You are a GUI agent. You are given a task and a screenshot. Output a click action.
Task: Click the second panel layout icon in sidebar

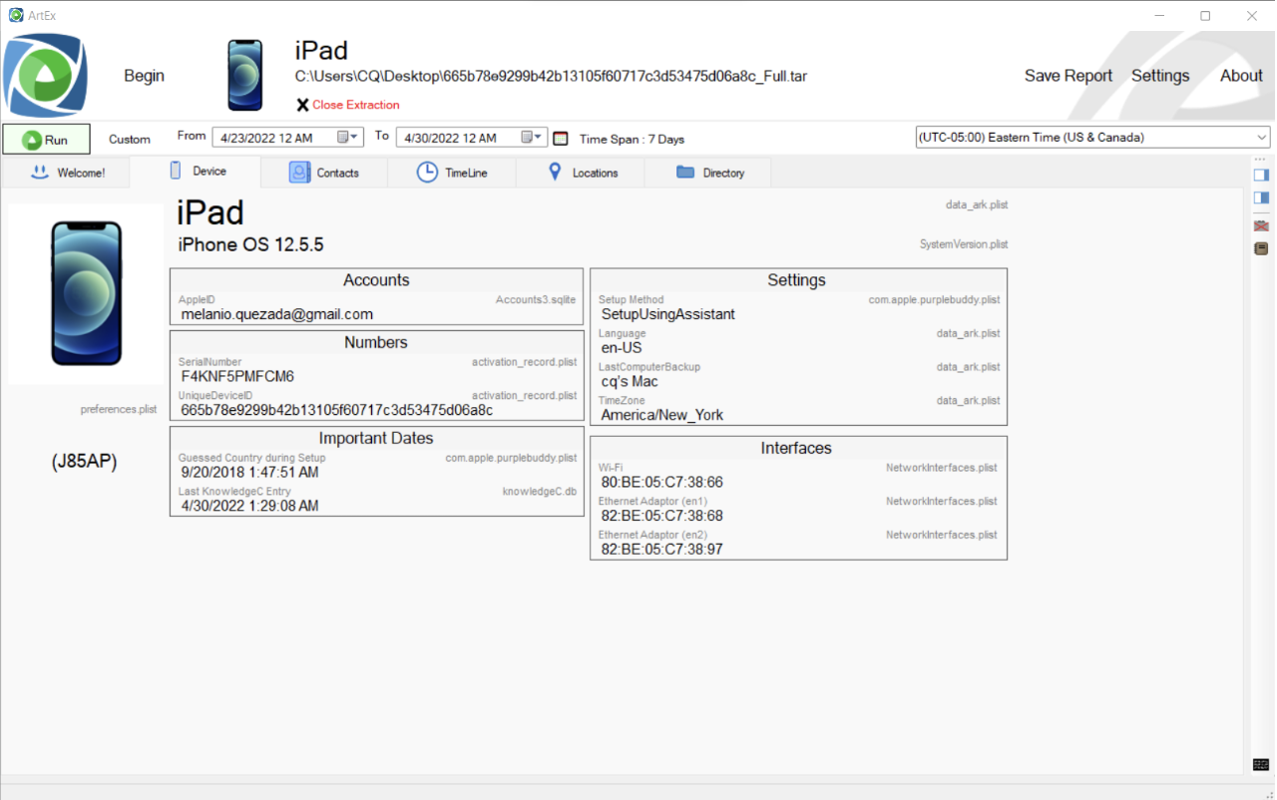1261,198
